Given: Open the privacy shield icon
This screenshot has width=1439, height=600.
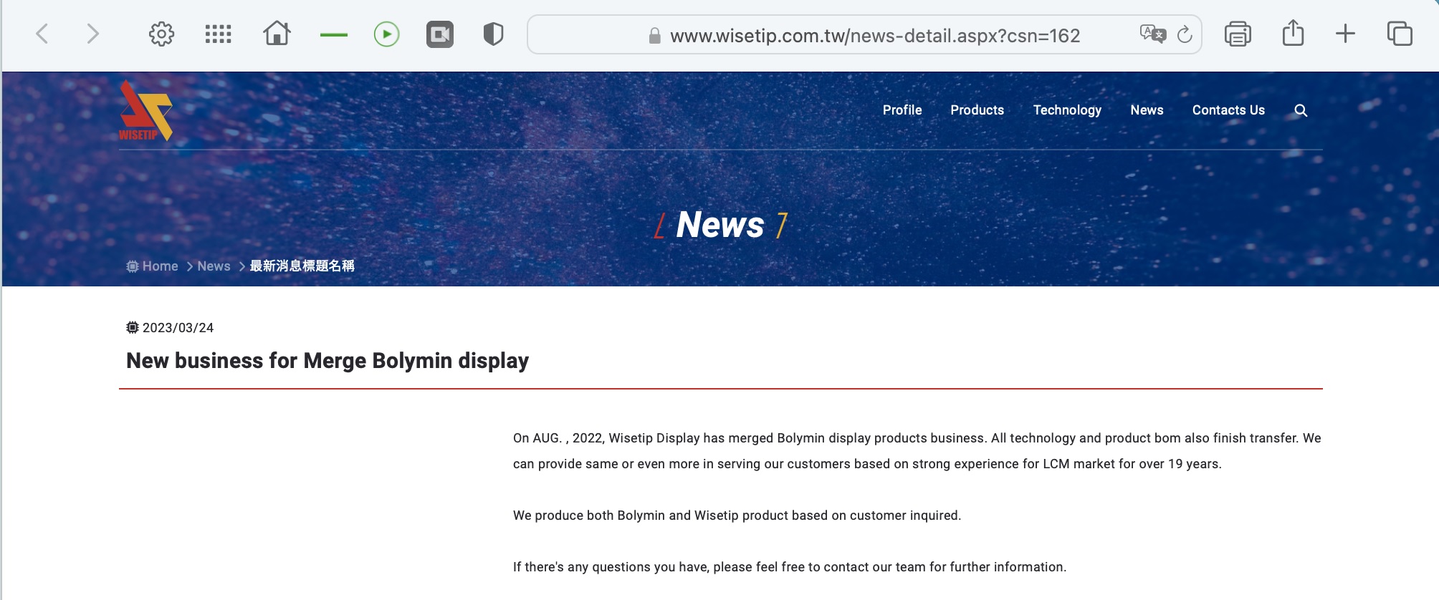Looking at the screenshot, I should [493, 34].
